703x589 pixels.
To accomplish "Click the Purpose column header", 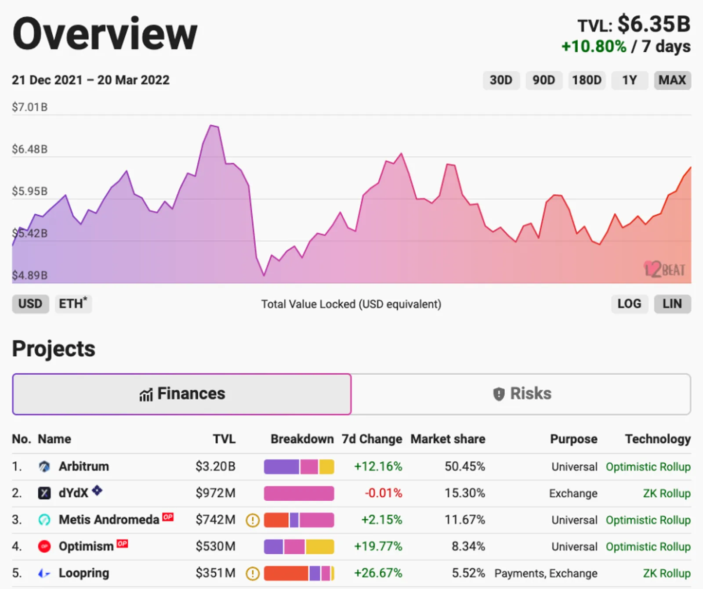I will click(x=574, y=439).
